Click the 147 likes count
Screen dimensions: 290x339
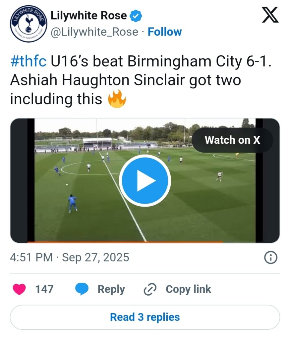pos(44,289)
